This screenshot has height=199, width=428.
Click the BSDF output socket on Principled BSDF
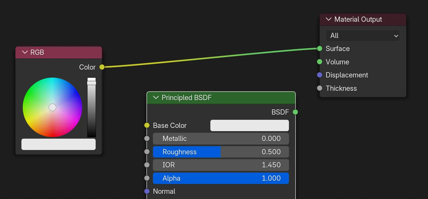pos(295,112)
